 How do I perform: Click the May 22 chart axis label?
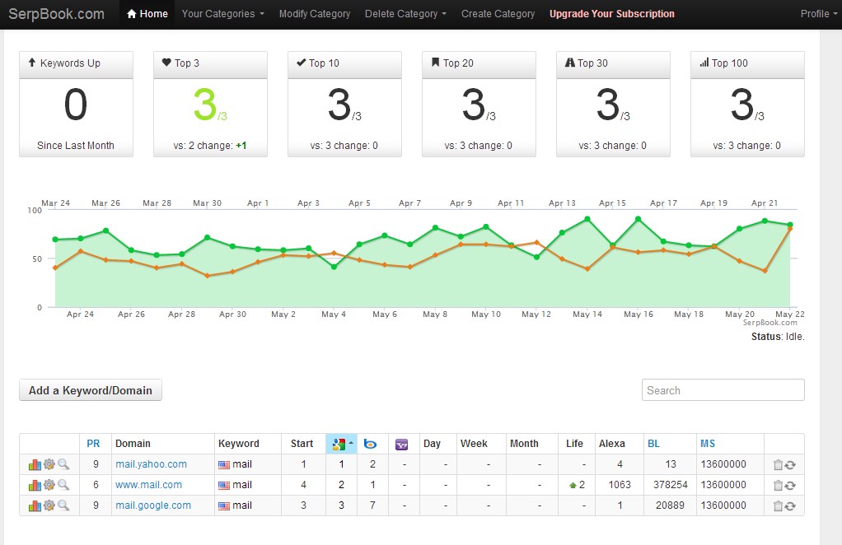click(789, 314)
